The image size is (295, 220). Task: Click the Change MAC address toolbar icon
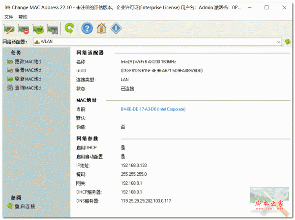pyautogui.click(x=9, y=28)
